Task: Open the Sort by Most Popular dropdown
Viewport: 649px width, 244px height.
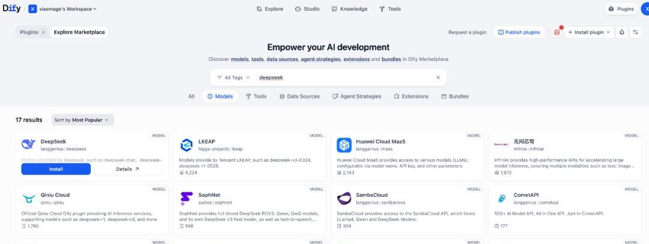Action: 82,120
